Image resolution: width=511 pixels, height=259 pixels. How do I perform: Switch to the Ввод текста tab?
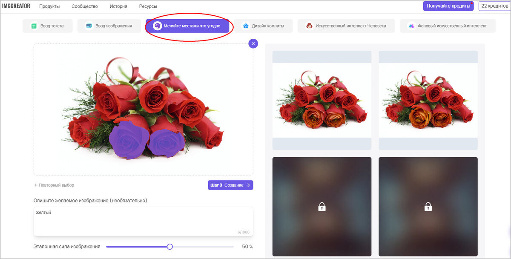pos(48,26)
